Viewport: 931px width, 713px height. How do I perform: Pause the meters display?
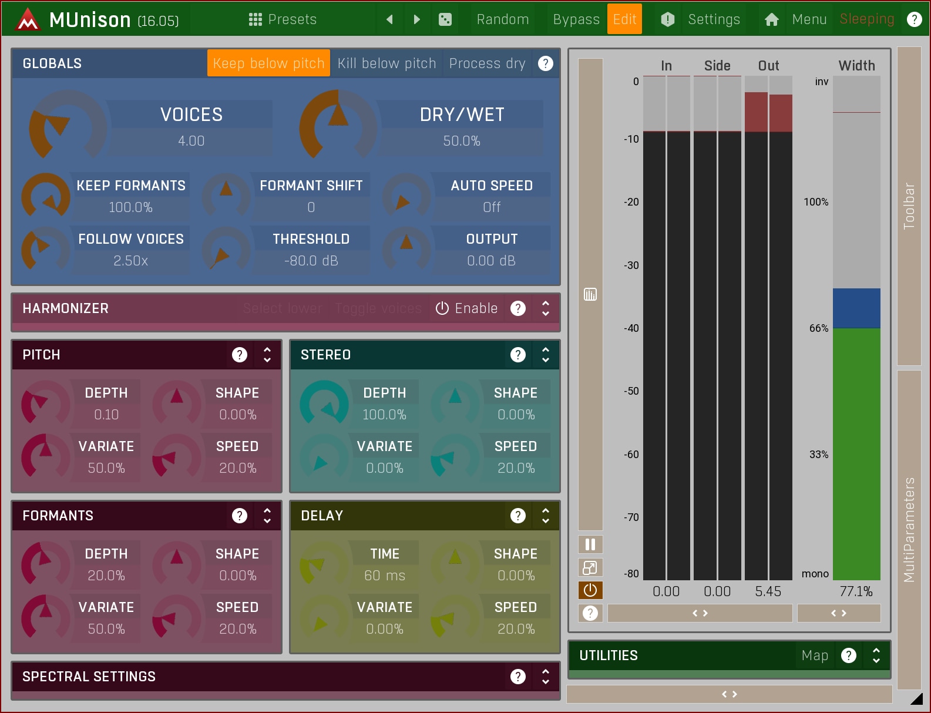[590, 544]
